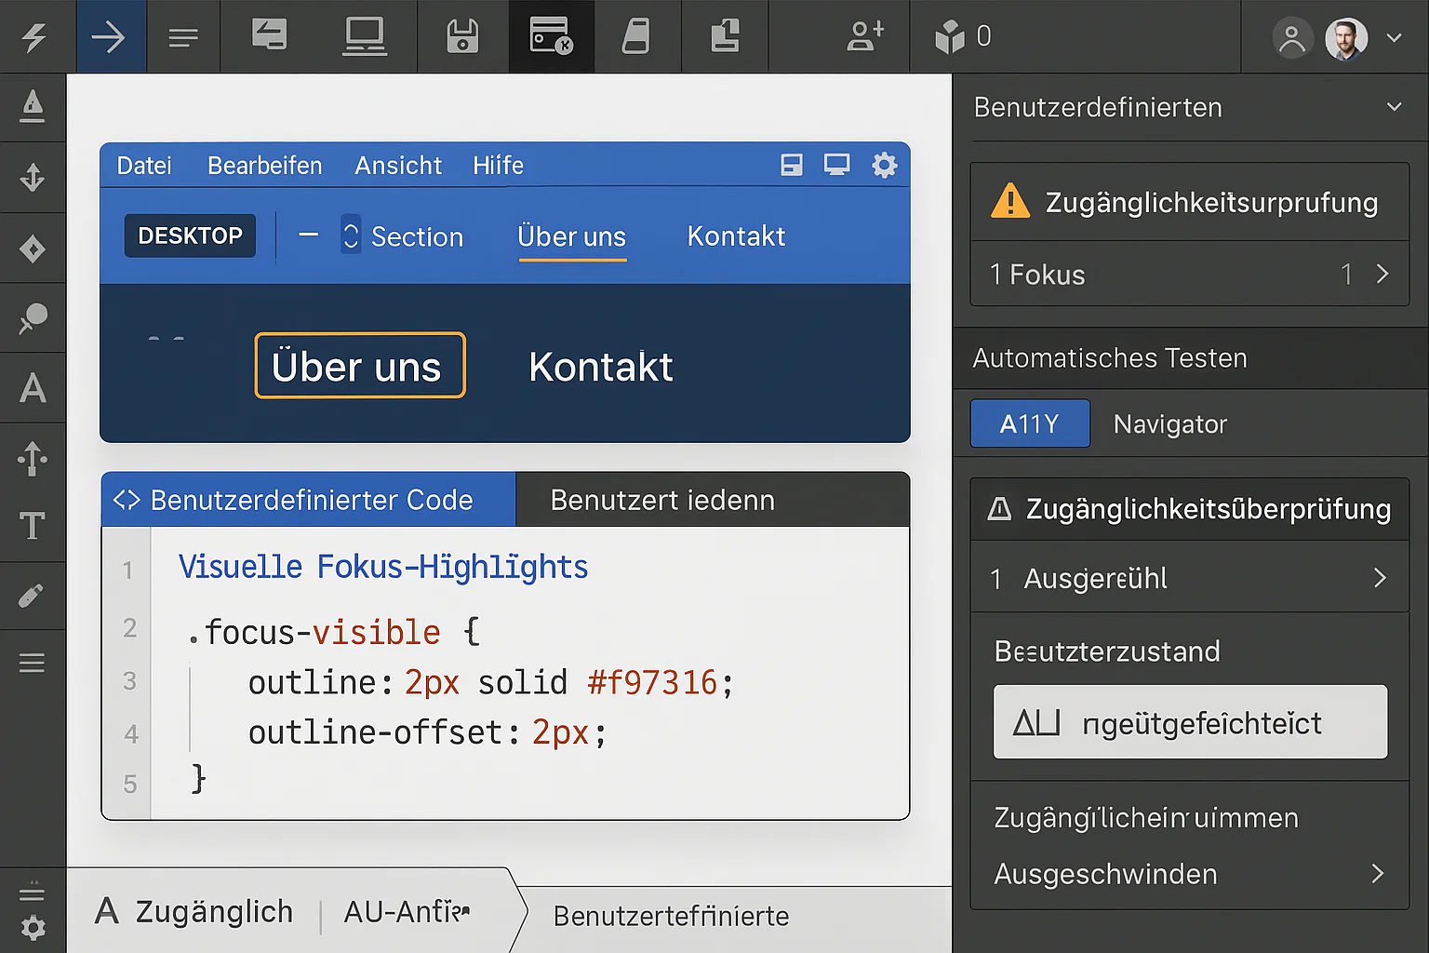Click the #f97316 color value in the code

pyautogui.click(x=652, y=682)
